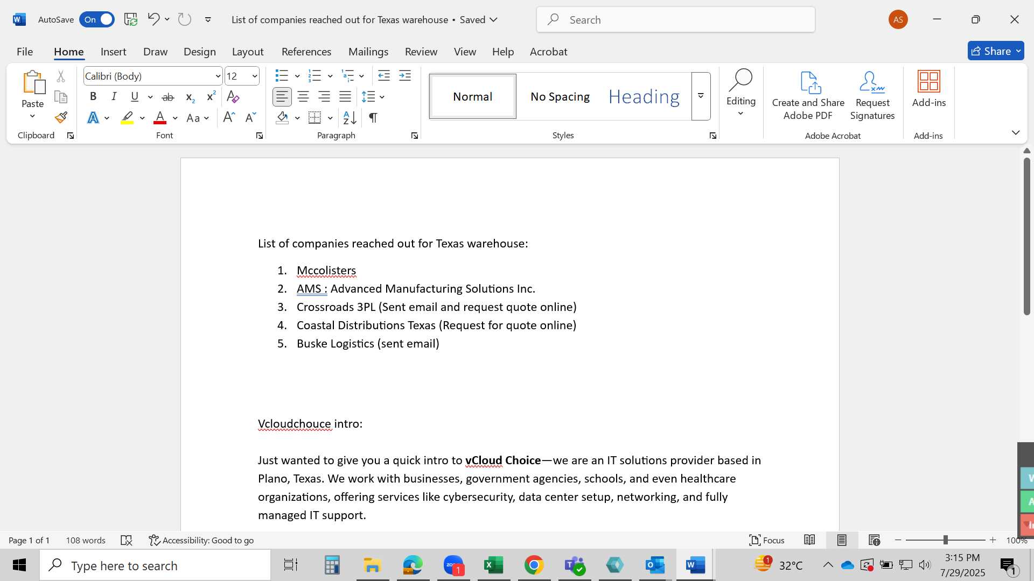Image resolution: width=1034 pixels, height=581 pixels.
Task: Apply the Heading style
Action: 644,96
